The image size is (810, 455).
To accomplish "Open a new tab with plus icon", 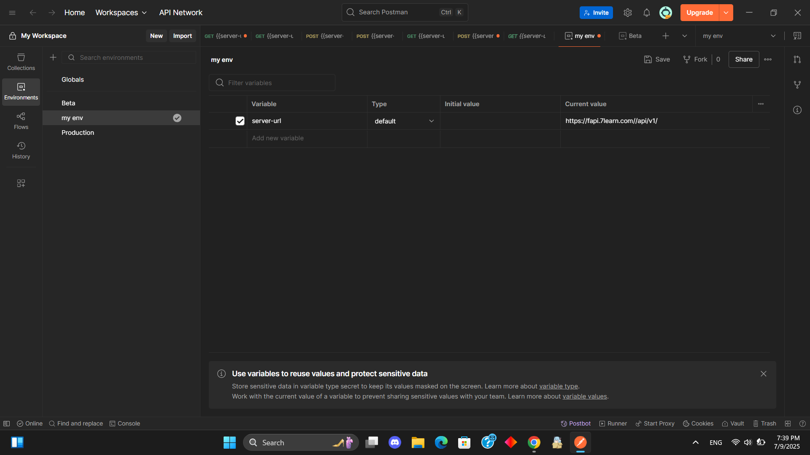I will tap(666, 36).
